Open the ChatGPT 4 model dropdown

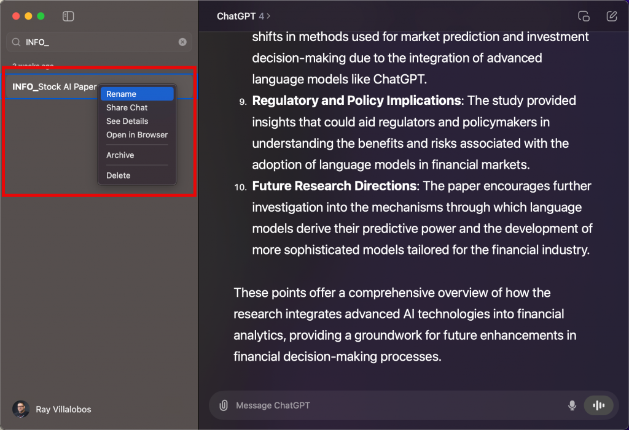point(243,17)
